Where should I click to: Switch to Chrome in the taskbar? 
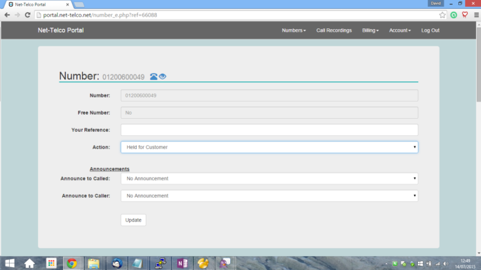pos(72,263)
